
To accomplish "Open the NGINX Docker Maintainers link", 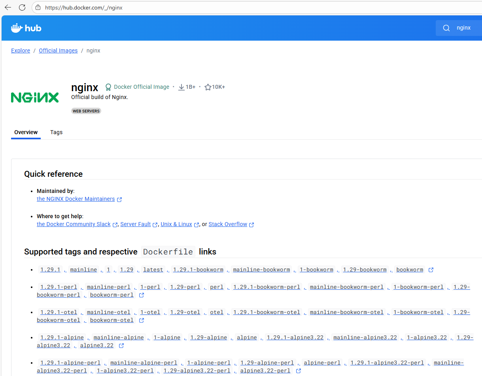I will coord(76,199).
